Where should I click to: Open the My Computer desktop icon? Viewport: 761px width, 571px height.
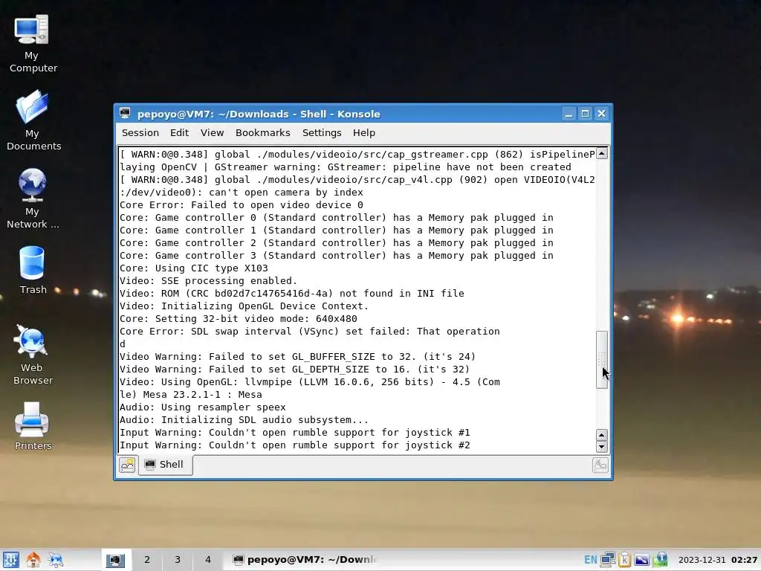pyautogui.click(x=32, y=43)
